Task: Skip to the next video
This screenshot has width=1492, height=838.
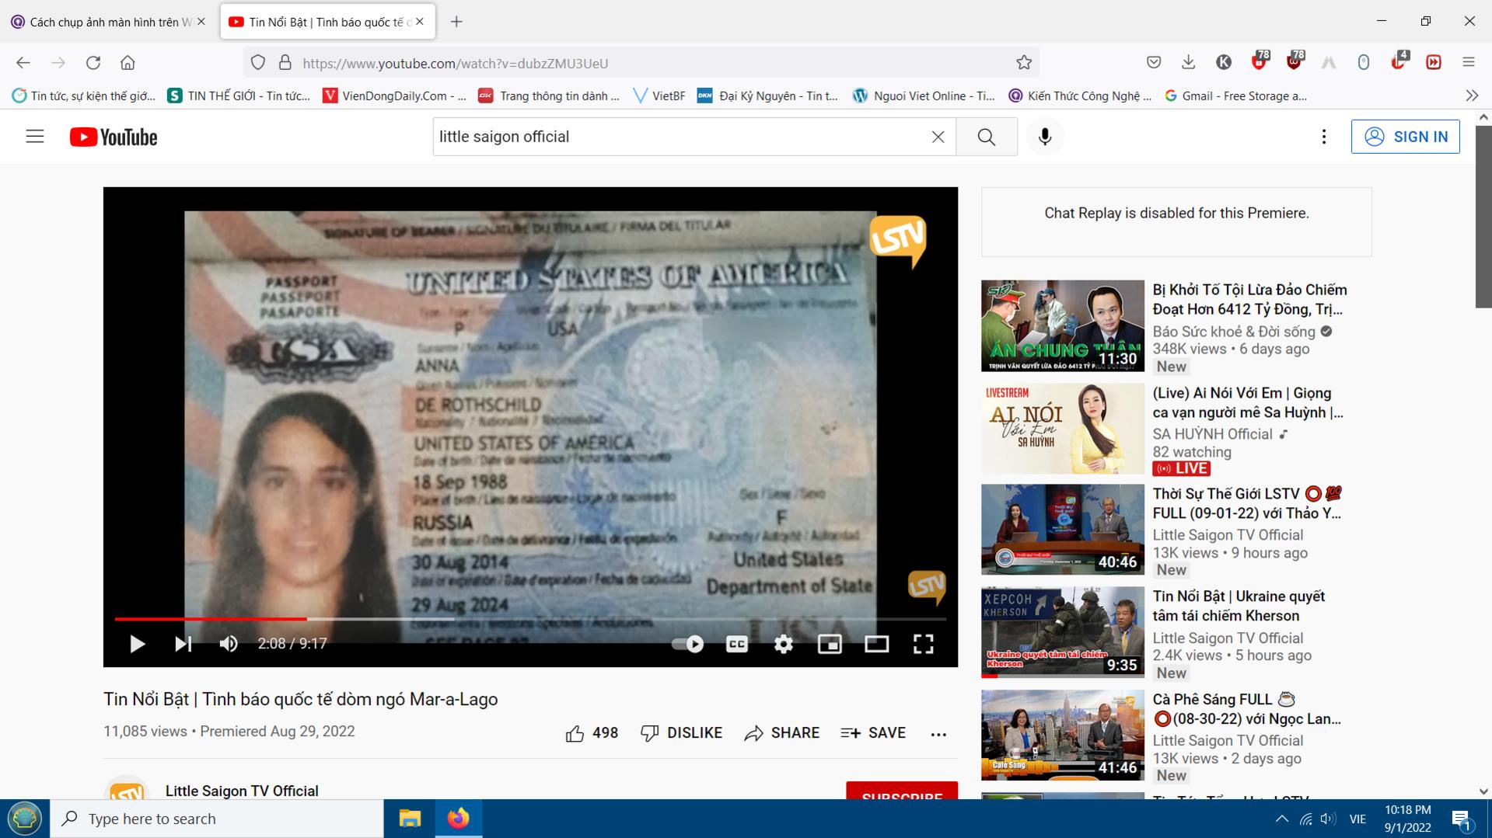Action: (x=183, y=644)
